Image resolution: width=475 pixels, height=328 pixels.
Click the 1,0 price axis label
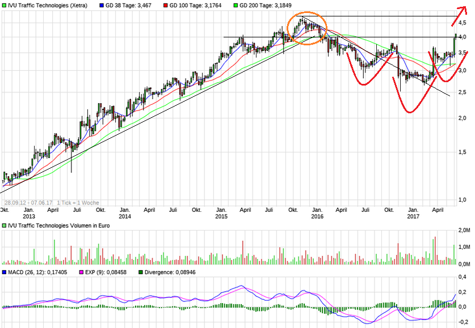click(463, 200)
